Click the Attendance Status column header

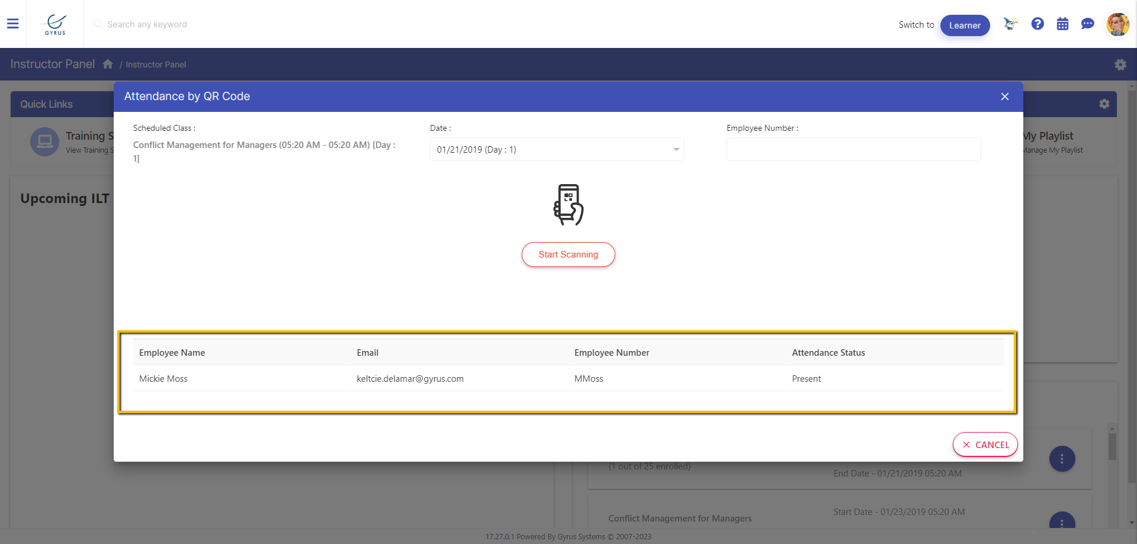828,353
